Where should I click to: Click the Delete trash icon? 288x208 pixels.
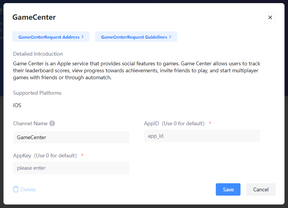click(x=16, y=189)
